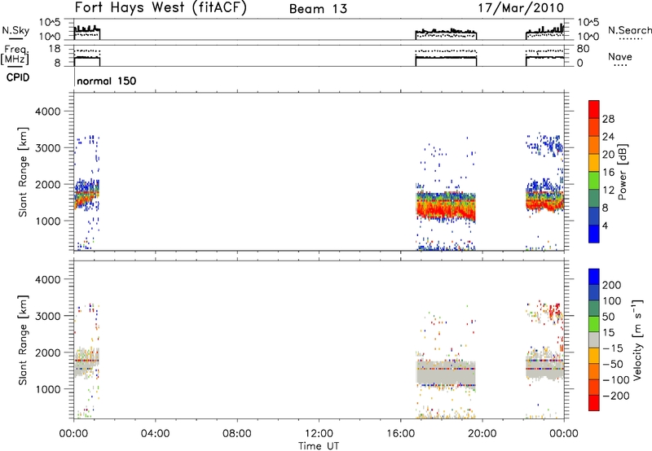This screenshot has width=652, height=451.
Task: Click the 'CPID' row label
Action: coord(18,77)
